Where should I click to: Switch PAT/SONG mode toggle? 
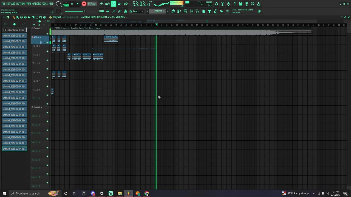coord(66,4)
